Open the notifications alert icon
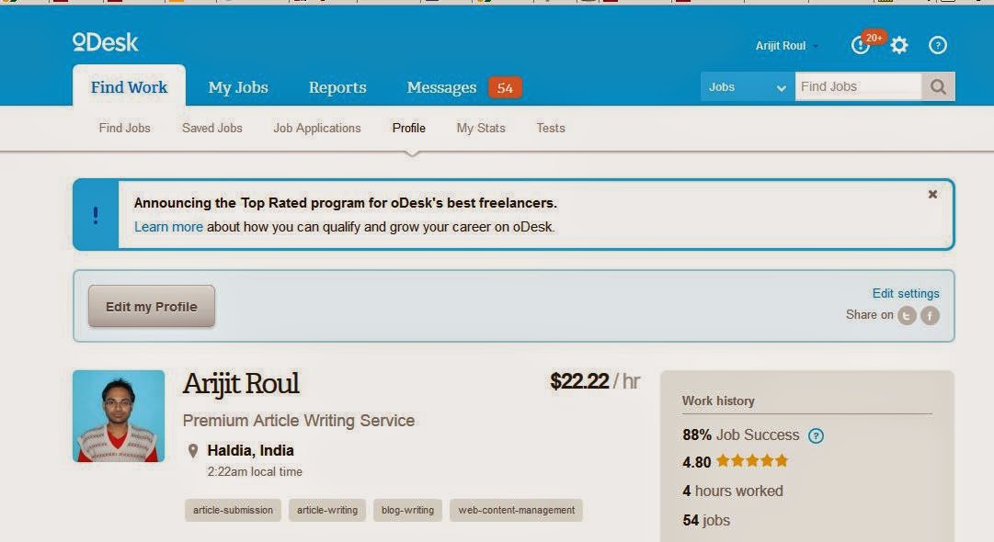 tap(861, 45)
